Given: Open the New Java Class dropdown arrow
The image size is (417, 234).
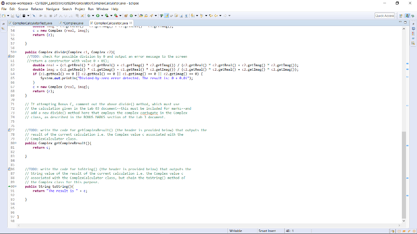Looking at the screenshot, I should click(x=136, y=16).
